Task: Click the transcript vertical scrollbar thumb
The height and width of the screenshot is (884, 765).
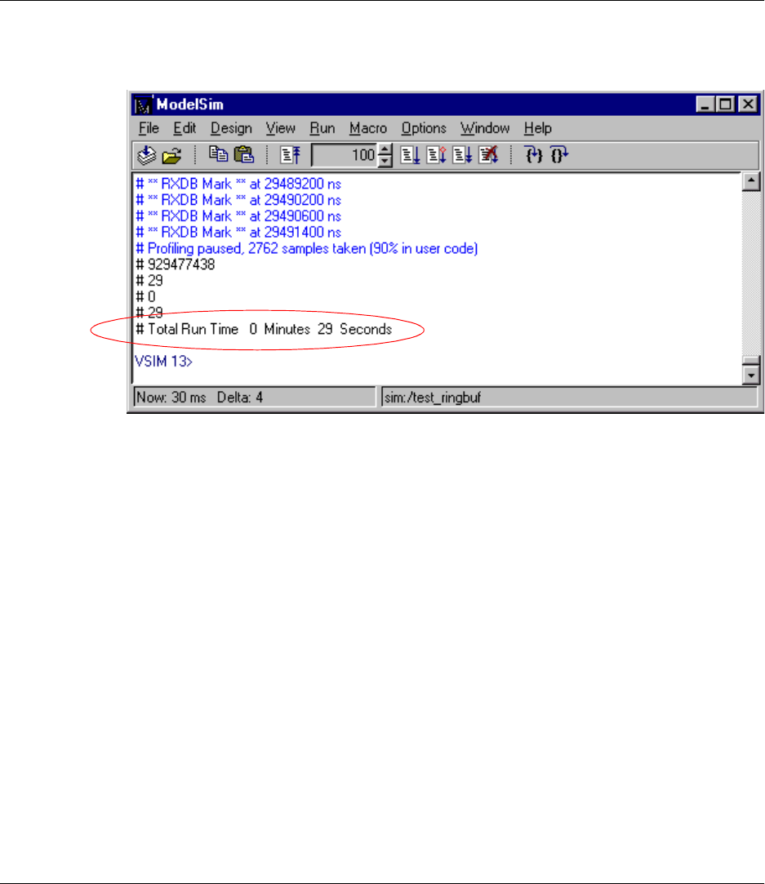Action: tap(751, 360)
